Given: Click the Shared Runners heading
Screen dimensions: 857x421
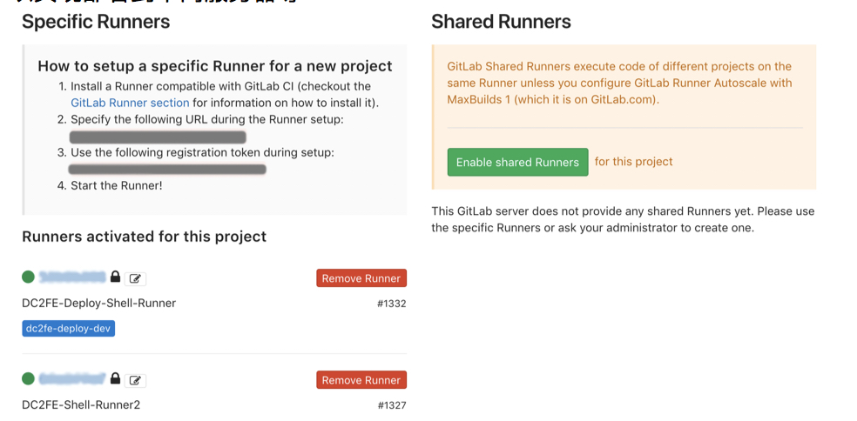Looking at the screenshot, I should 501,22.
